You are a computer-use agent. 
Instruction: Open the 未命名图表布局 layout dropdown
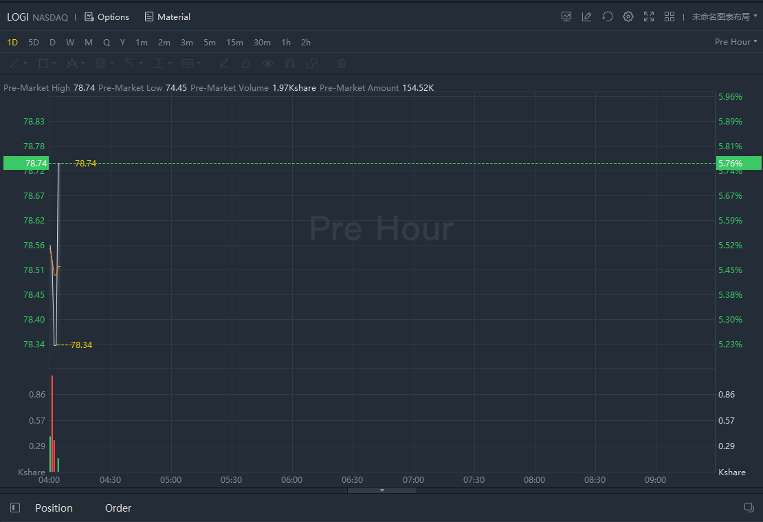724,17
